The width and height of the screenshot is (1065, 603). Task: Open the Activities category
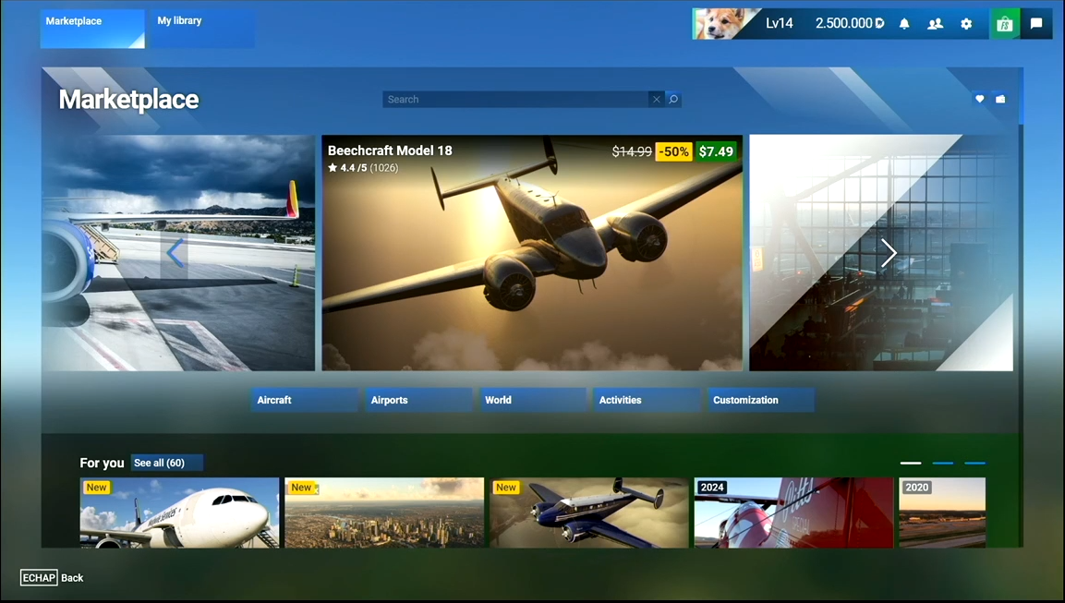647,400
